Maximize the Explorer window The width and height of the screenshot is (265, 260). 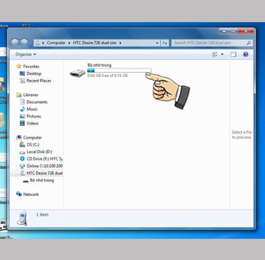click(x=233, y=31)
